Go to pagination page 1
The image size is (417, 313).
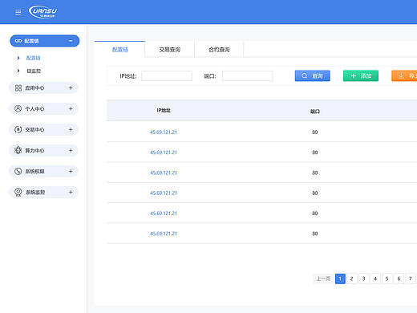click(x=340, y=278)
